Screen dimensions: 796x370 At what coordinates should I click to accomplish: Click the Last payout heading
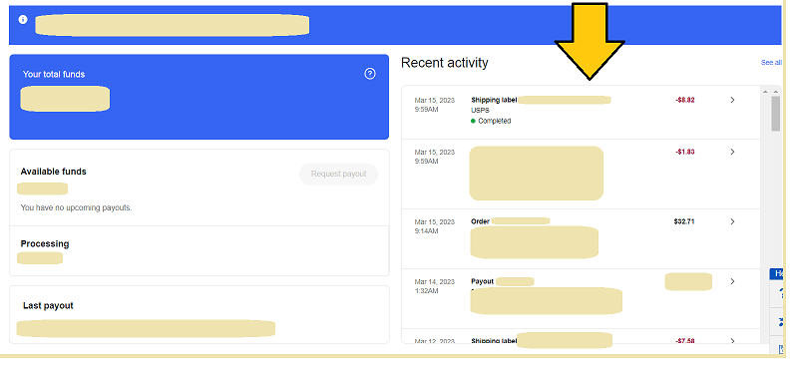pyautogui.click(x=48, y=305)
